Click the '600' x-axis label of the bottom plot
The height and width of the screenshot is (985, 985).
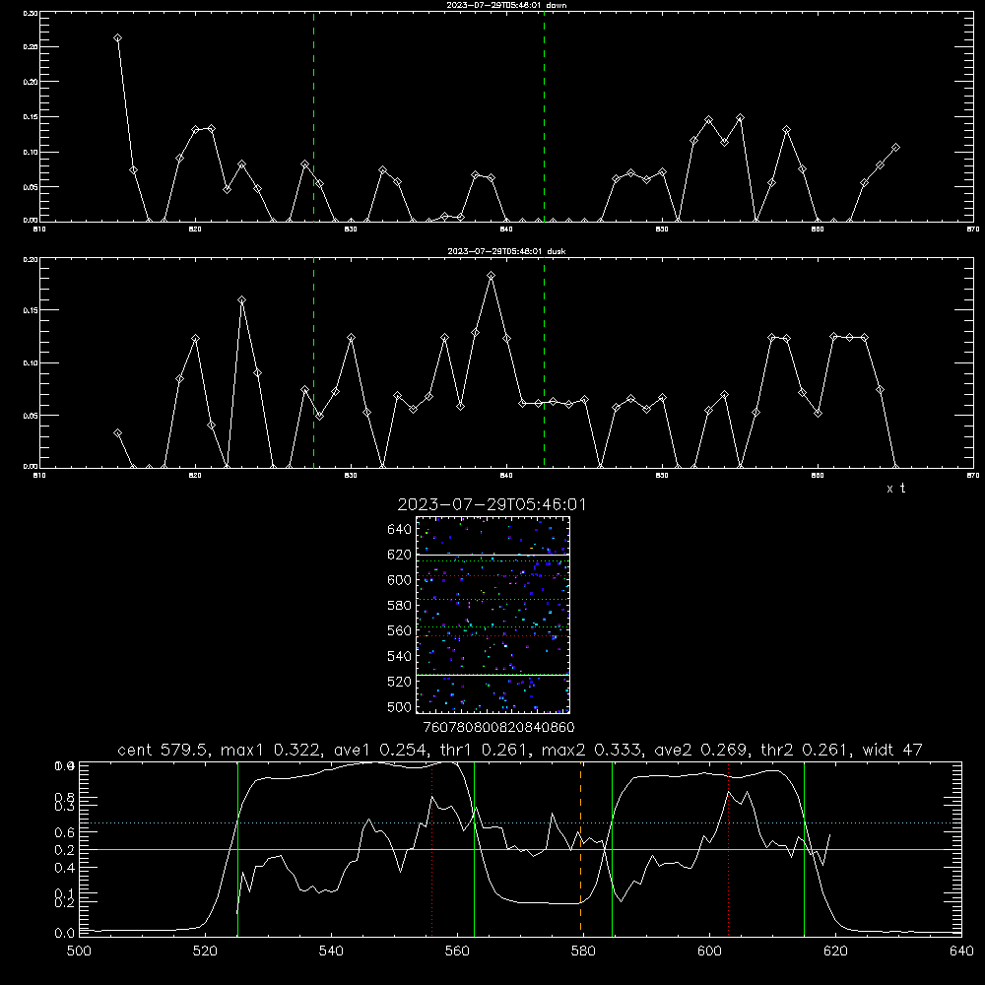pyautogui.click(x=710, y=952)
